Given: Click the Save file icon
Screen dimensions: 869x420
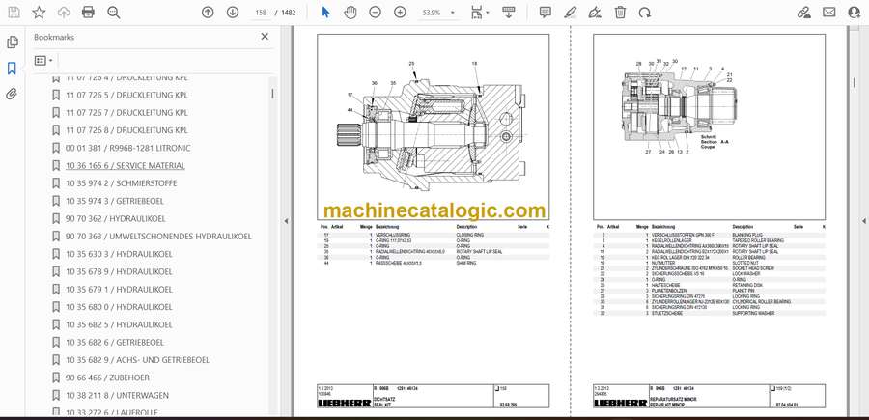Looking at the screenshot, I should pyautogui.click(x=14, y=13).
